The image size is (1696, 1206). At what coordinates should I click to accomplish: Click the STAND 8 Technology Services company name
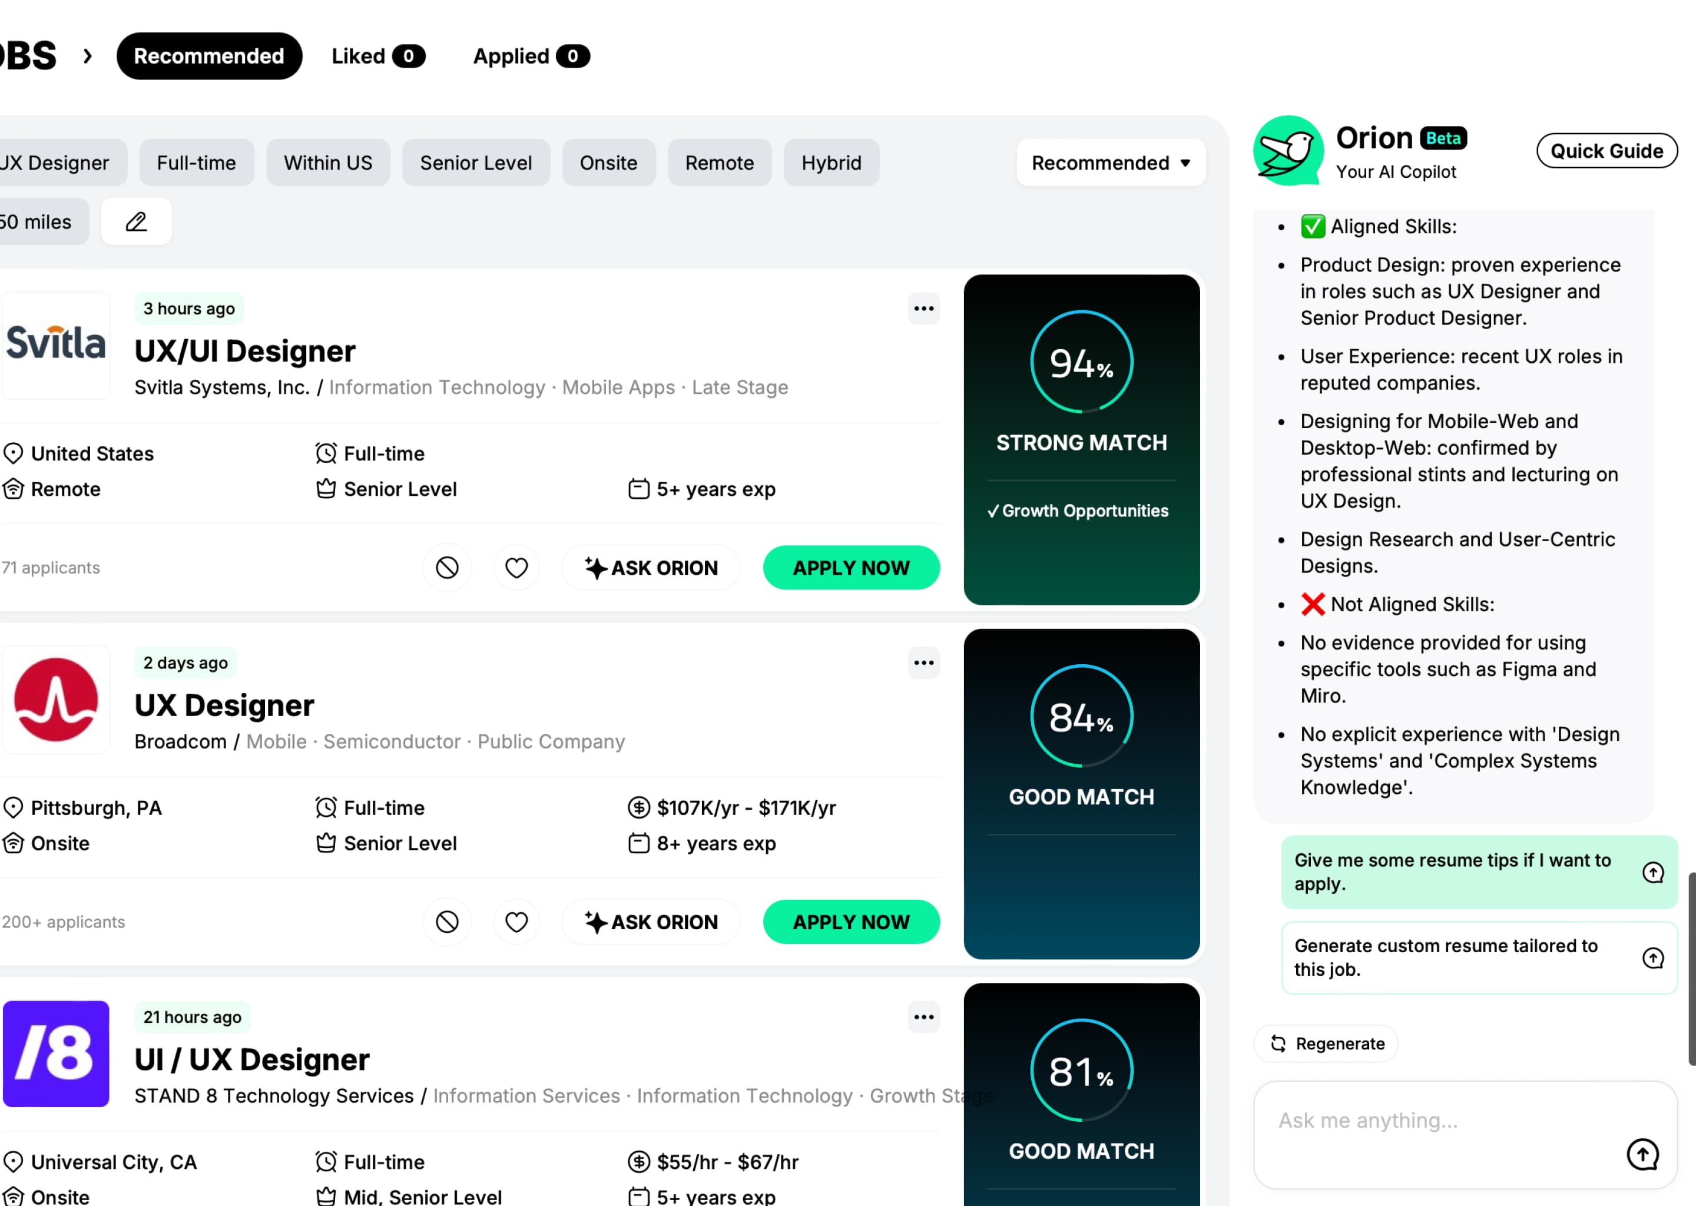click(x=274, y=1096)
